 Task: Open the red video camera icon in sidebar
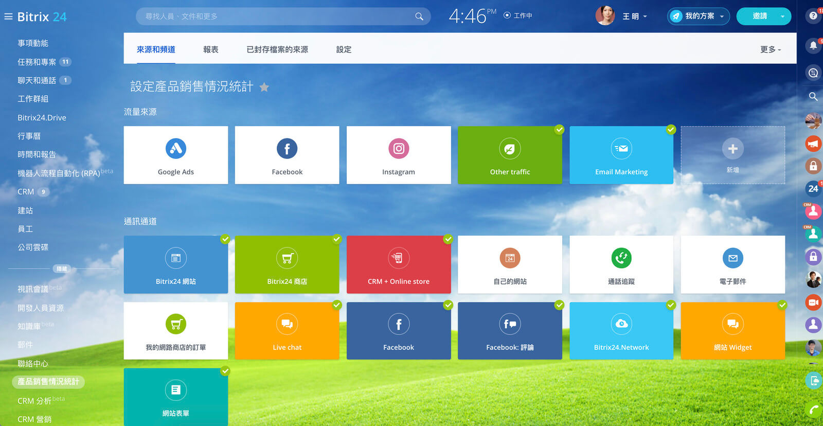point(813,302)
